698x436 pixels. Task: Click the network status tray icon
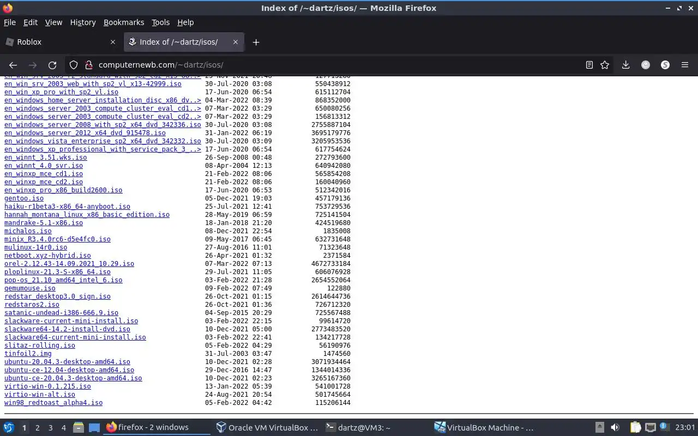coord(650,427)
